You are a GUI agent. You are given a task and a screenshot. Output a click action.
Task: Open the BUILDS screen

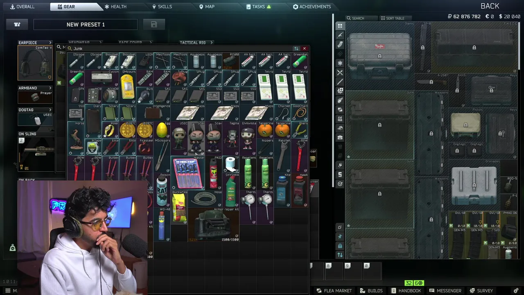tap(371, 290)
